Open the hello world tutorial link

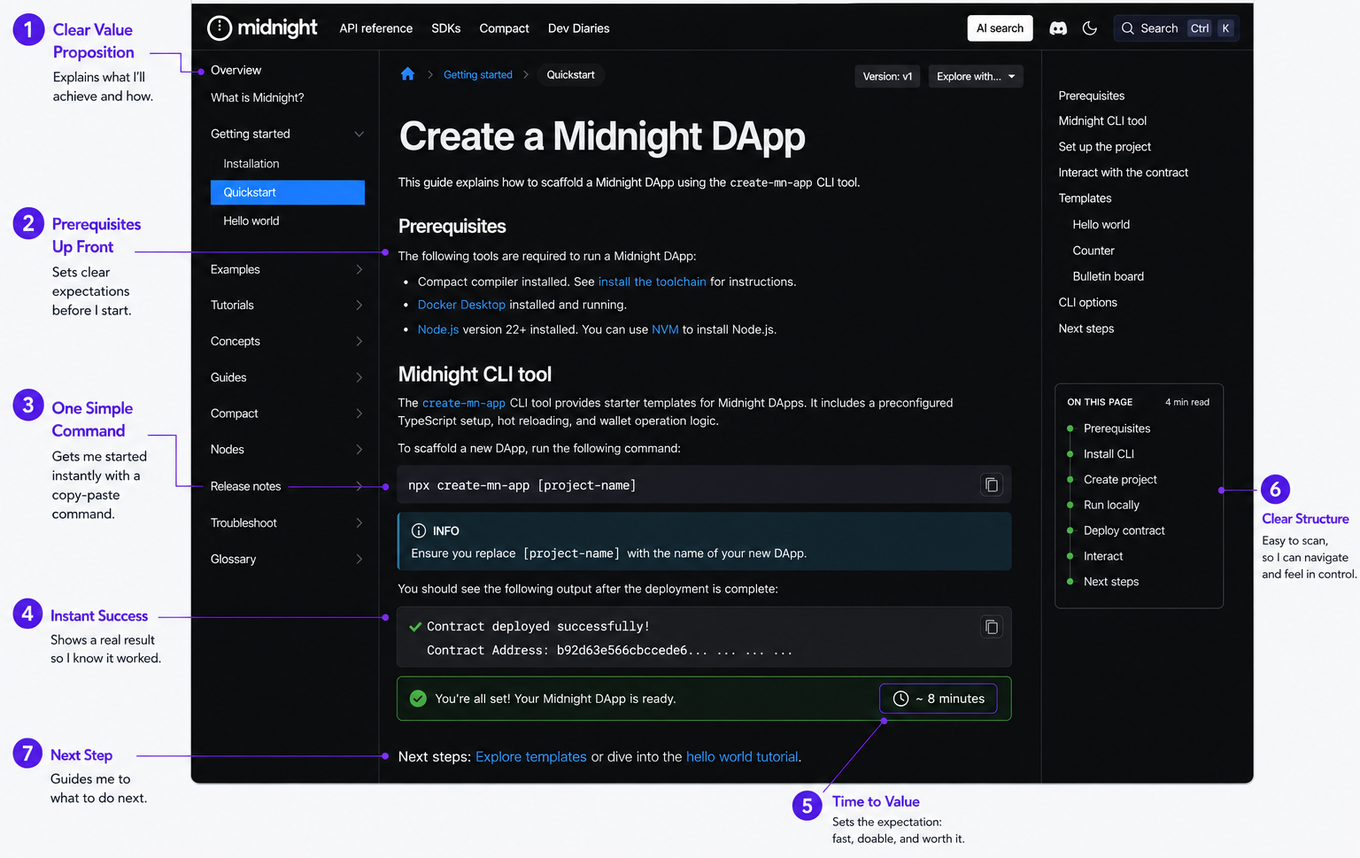click(x=742, y=757)
